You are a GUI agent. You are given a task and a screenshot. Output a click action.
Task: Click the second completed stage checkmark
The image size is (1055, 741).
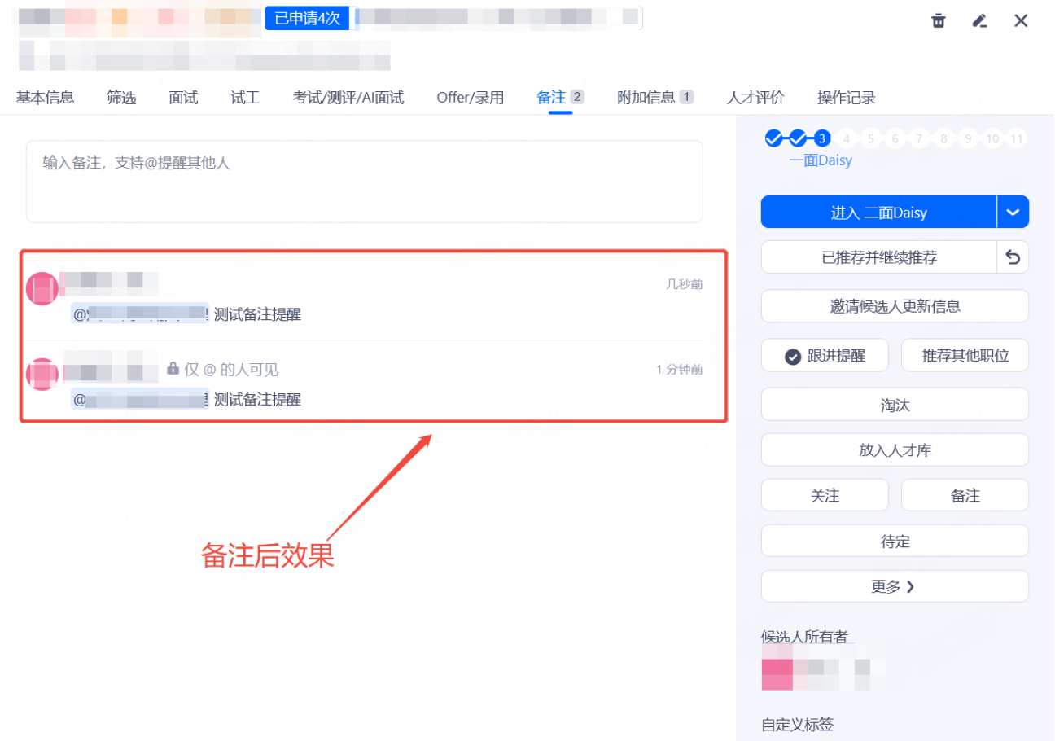(x=798, y=138)
